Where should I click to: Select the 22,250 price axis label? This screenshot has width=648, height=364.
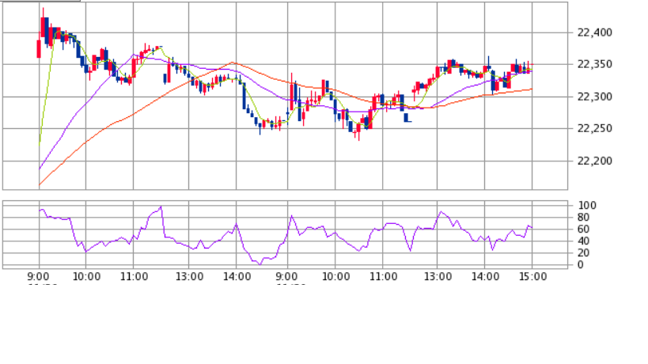[x=595, y=128]
